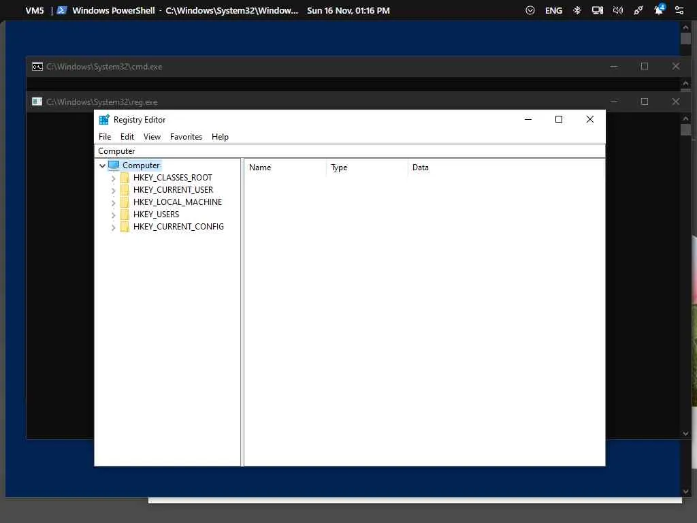Click the network connection plug icon
The height and width of the screenshot is (523, 697).
point(638,10)
